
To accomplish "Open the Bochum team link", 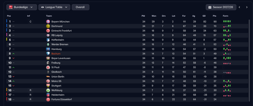I will 56,54.
